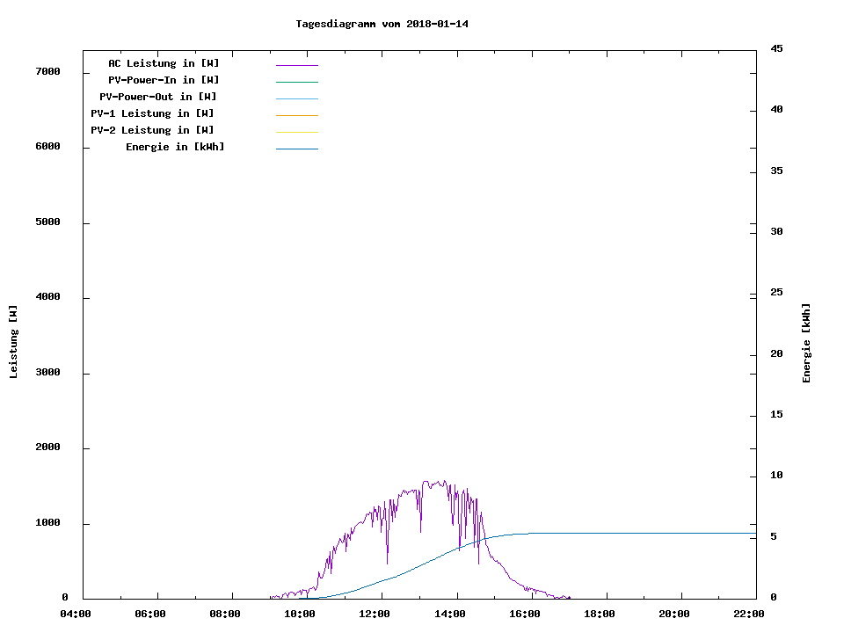
Task: Click the flat energy curve above 20:00
Action: (673, 533)
